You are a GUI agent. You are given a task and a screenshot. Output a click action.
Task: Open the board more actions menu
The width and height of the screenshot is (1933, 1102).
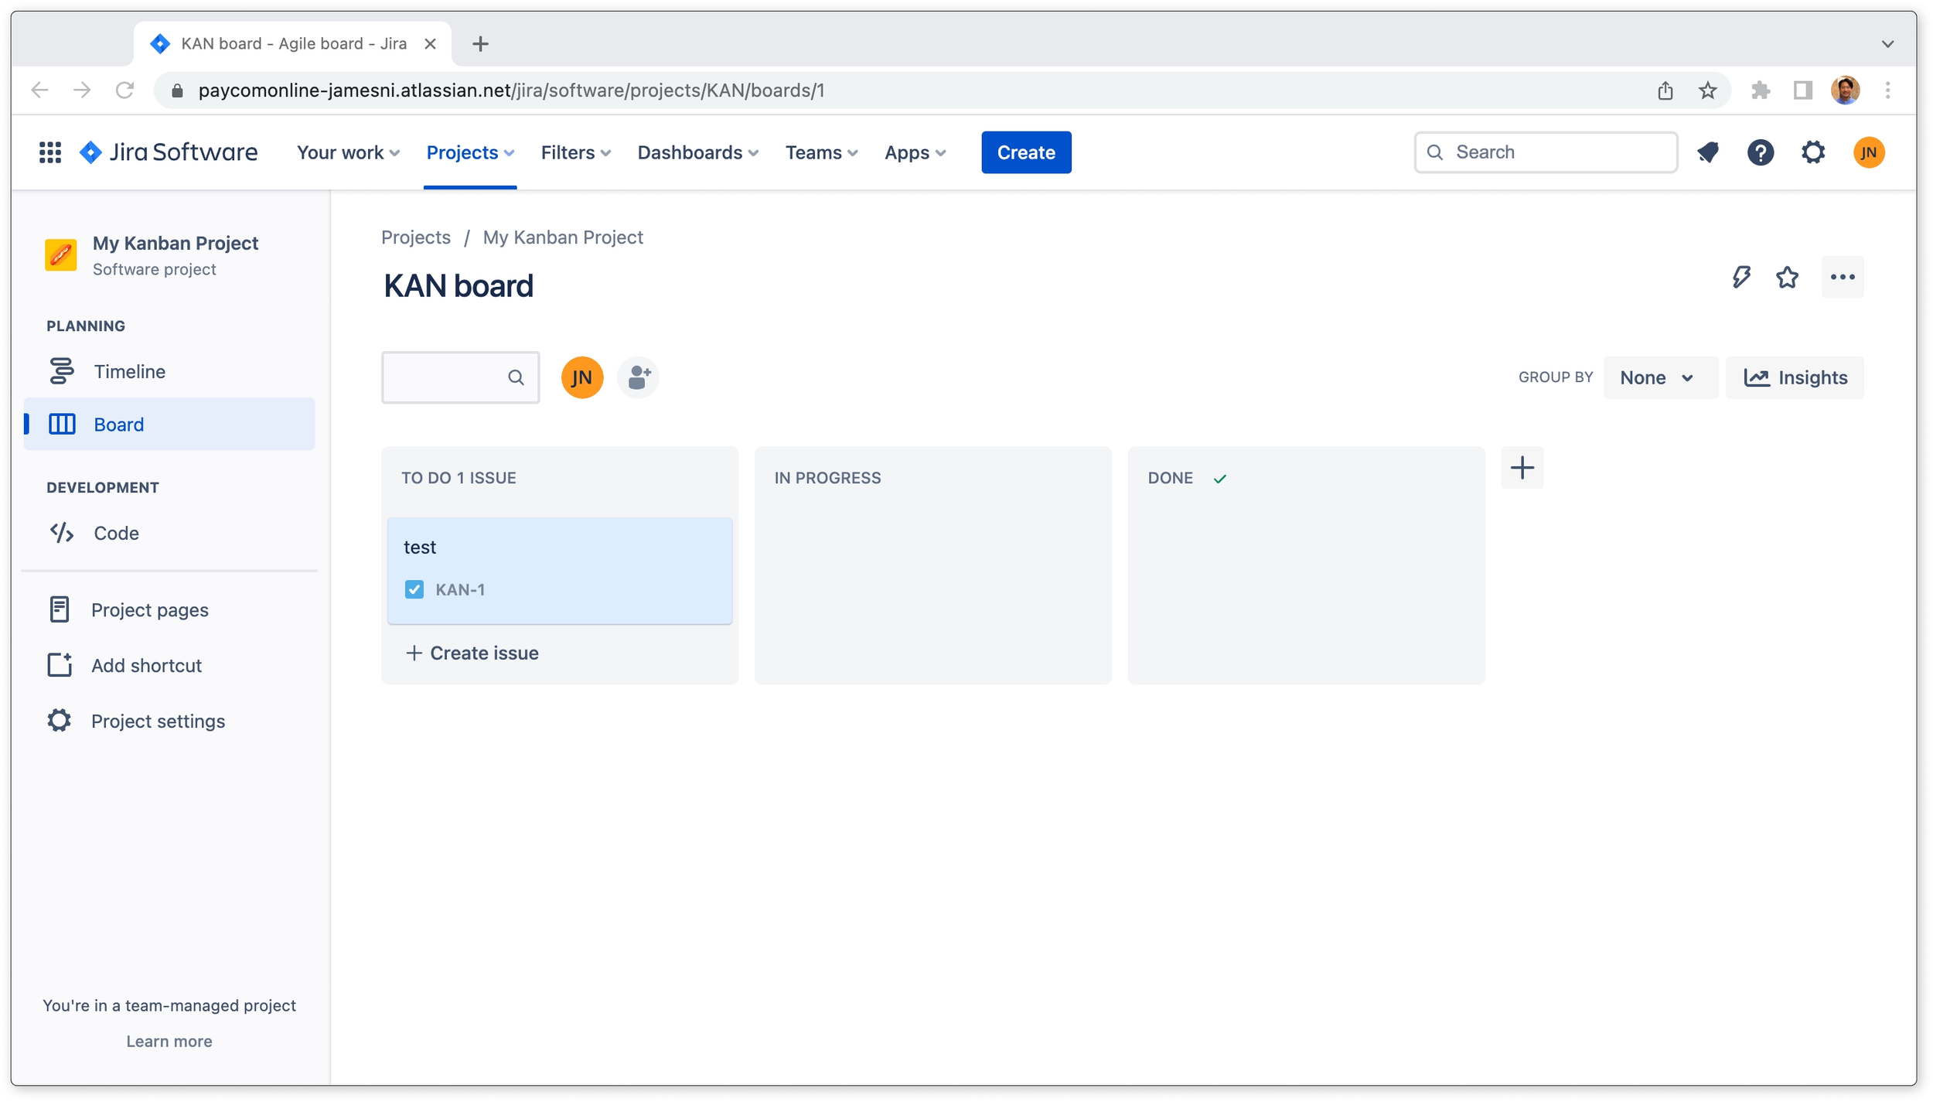[x=1843, y=277]
